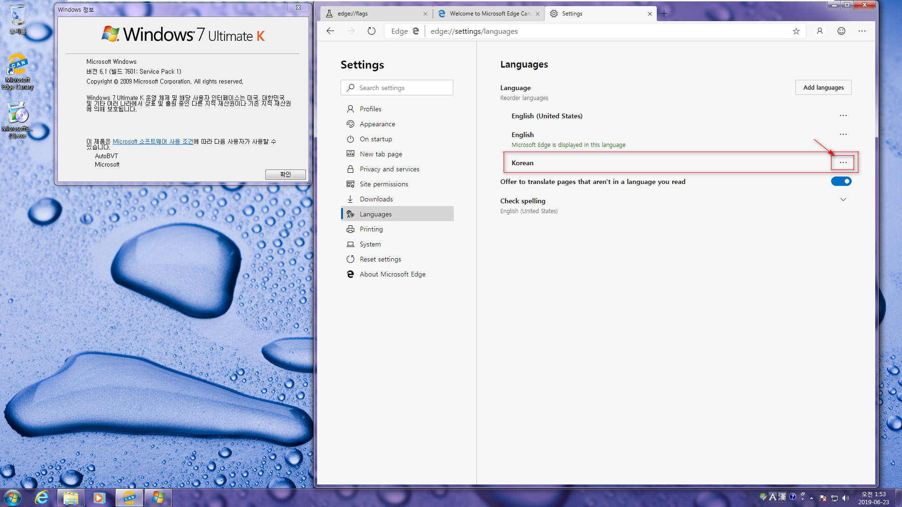902x507 pixels.
Task: Click the Downloads sidebar icon
Action: pyautogui.click(x=350, y=199)
